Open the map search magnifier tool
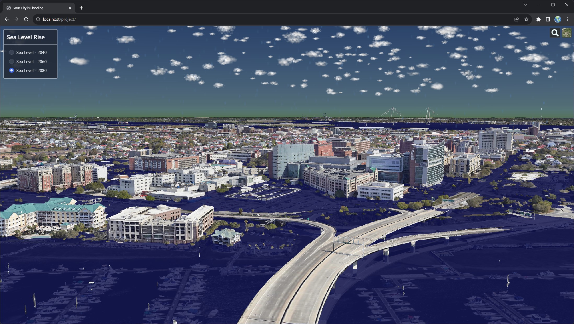 pos(555,33)
